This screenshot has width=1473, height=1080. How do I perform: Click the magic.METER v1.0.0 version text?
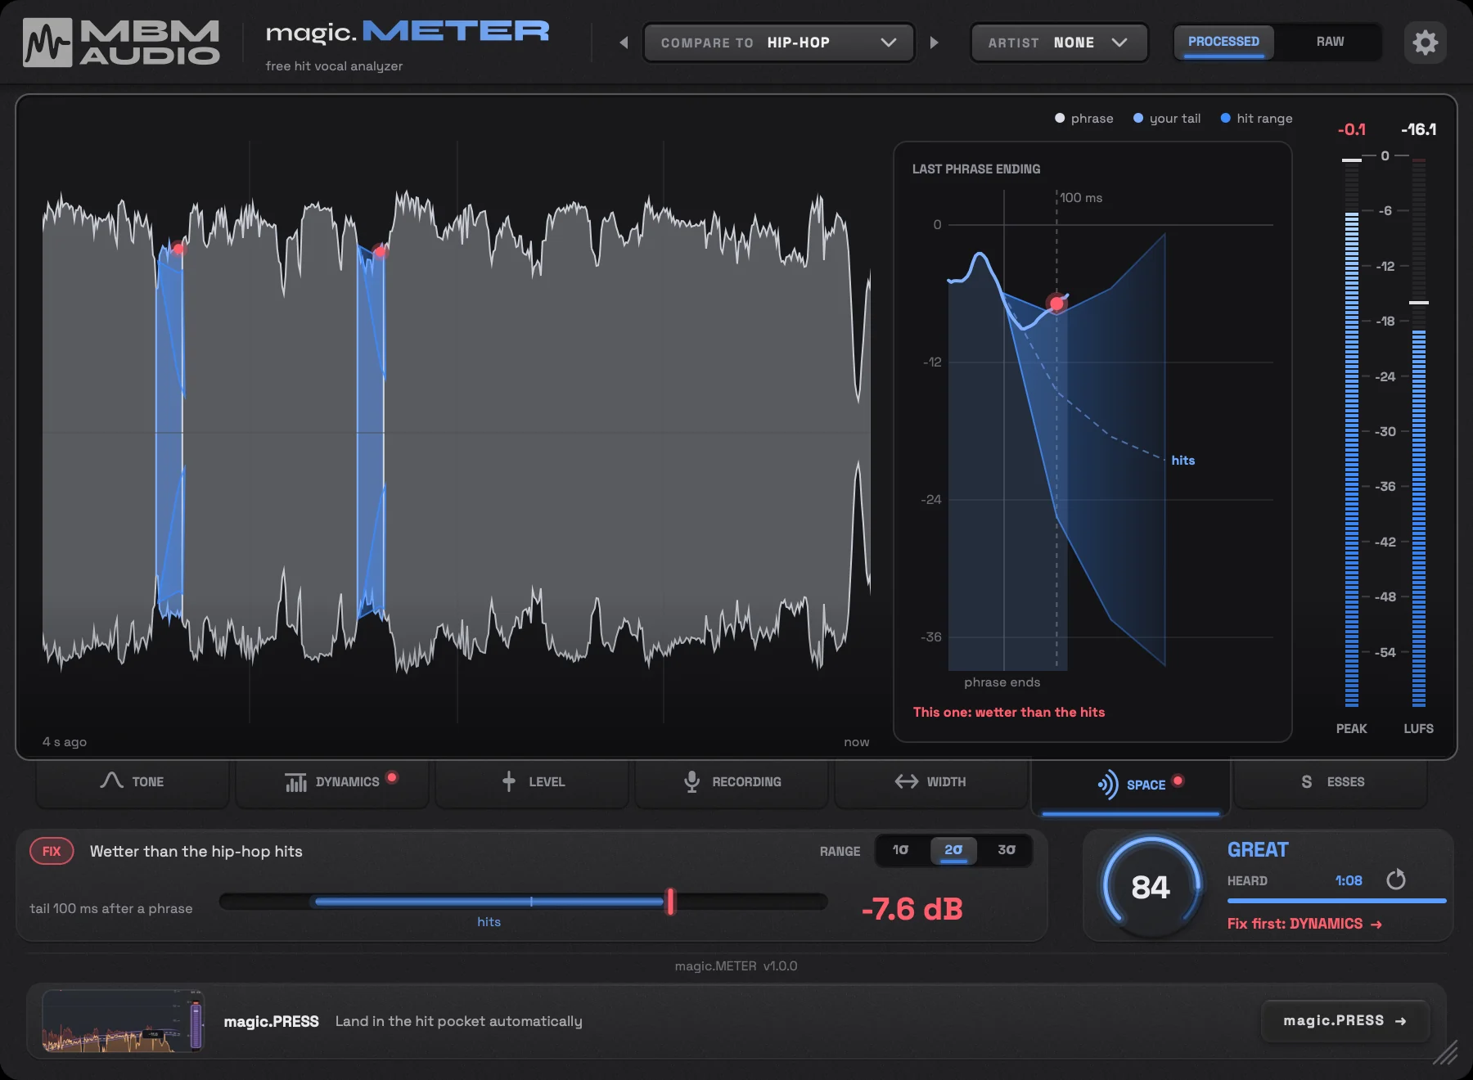pyautogui.click(x=736, y=966)
